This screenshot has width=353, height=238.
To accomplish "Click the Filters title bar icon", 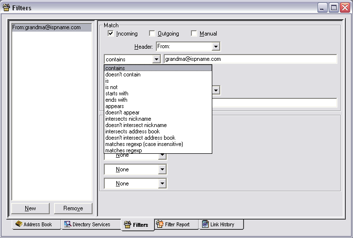I will 6,7.
